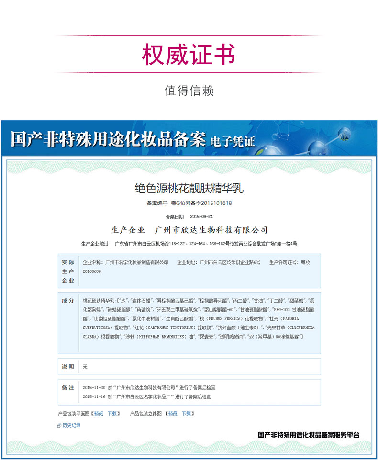Click the product name 绝色源桃花靓肤精华乳
The width and height of the screenshot is (378, 475).
[189, 188]
